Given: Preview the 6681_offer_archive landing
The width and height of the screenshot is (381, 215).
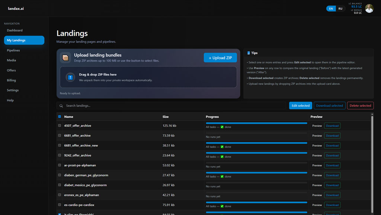Looking at the screenshot, I should point(317,136).
